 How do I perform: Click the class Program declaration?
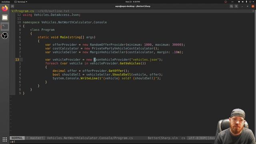coord(42,30)
